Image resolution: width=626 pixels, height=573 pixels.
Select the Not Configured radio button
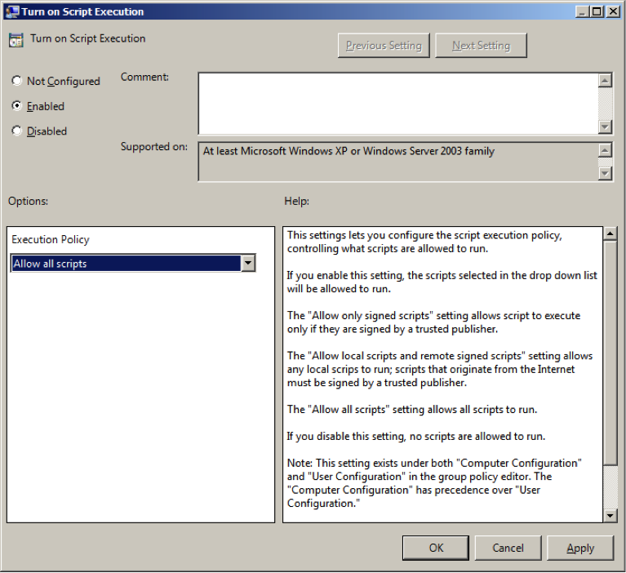(x=17, y=82)
